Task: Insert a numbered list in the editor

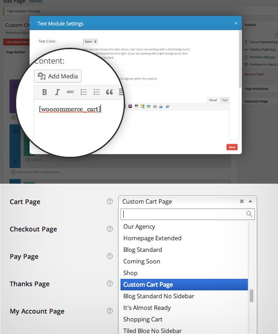Action: pyautogui.click(x=96, y=92)
